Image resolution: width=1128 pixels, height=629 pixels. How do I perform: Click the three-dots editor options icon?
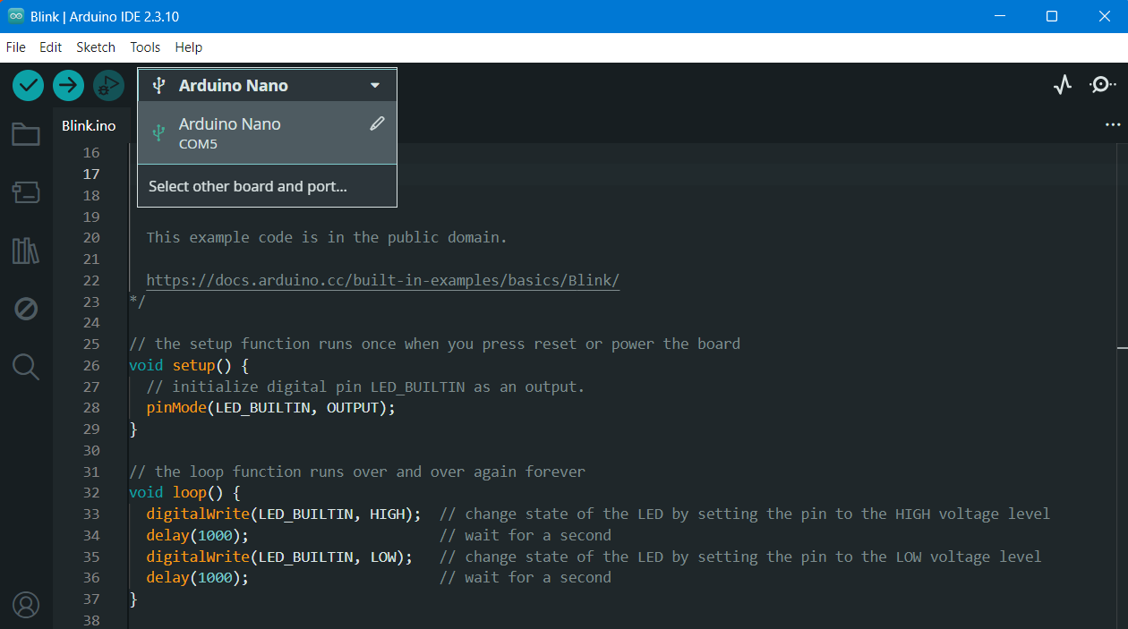tap(1113, 125)
